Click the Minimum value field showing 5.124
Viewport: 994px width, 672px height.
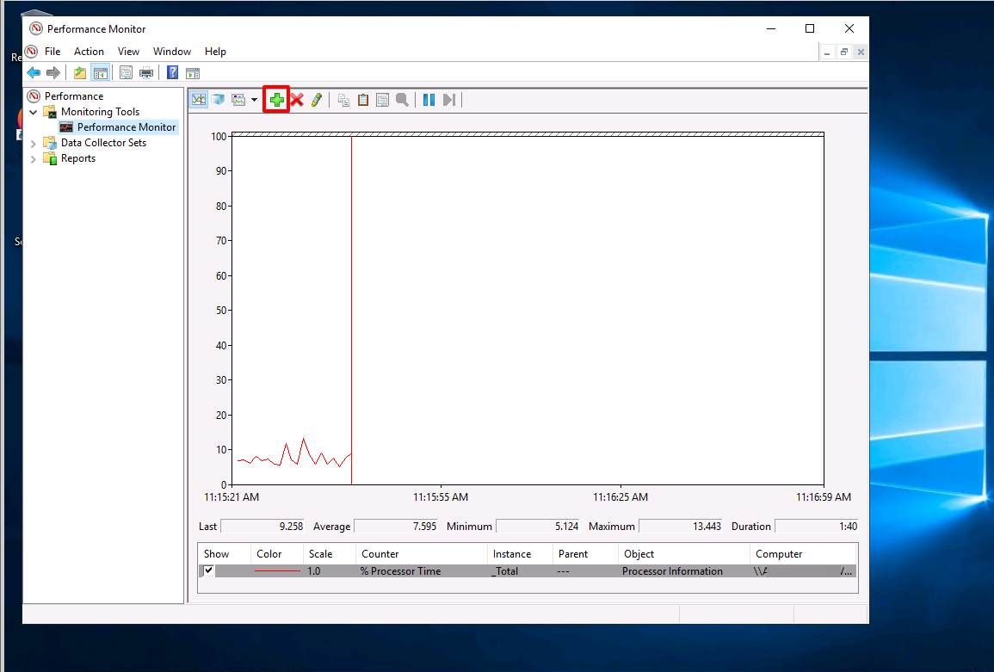click(538, 527)
